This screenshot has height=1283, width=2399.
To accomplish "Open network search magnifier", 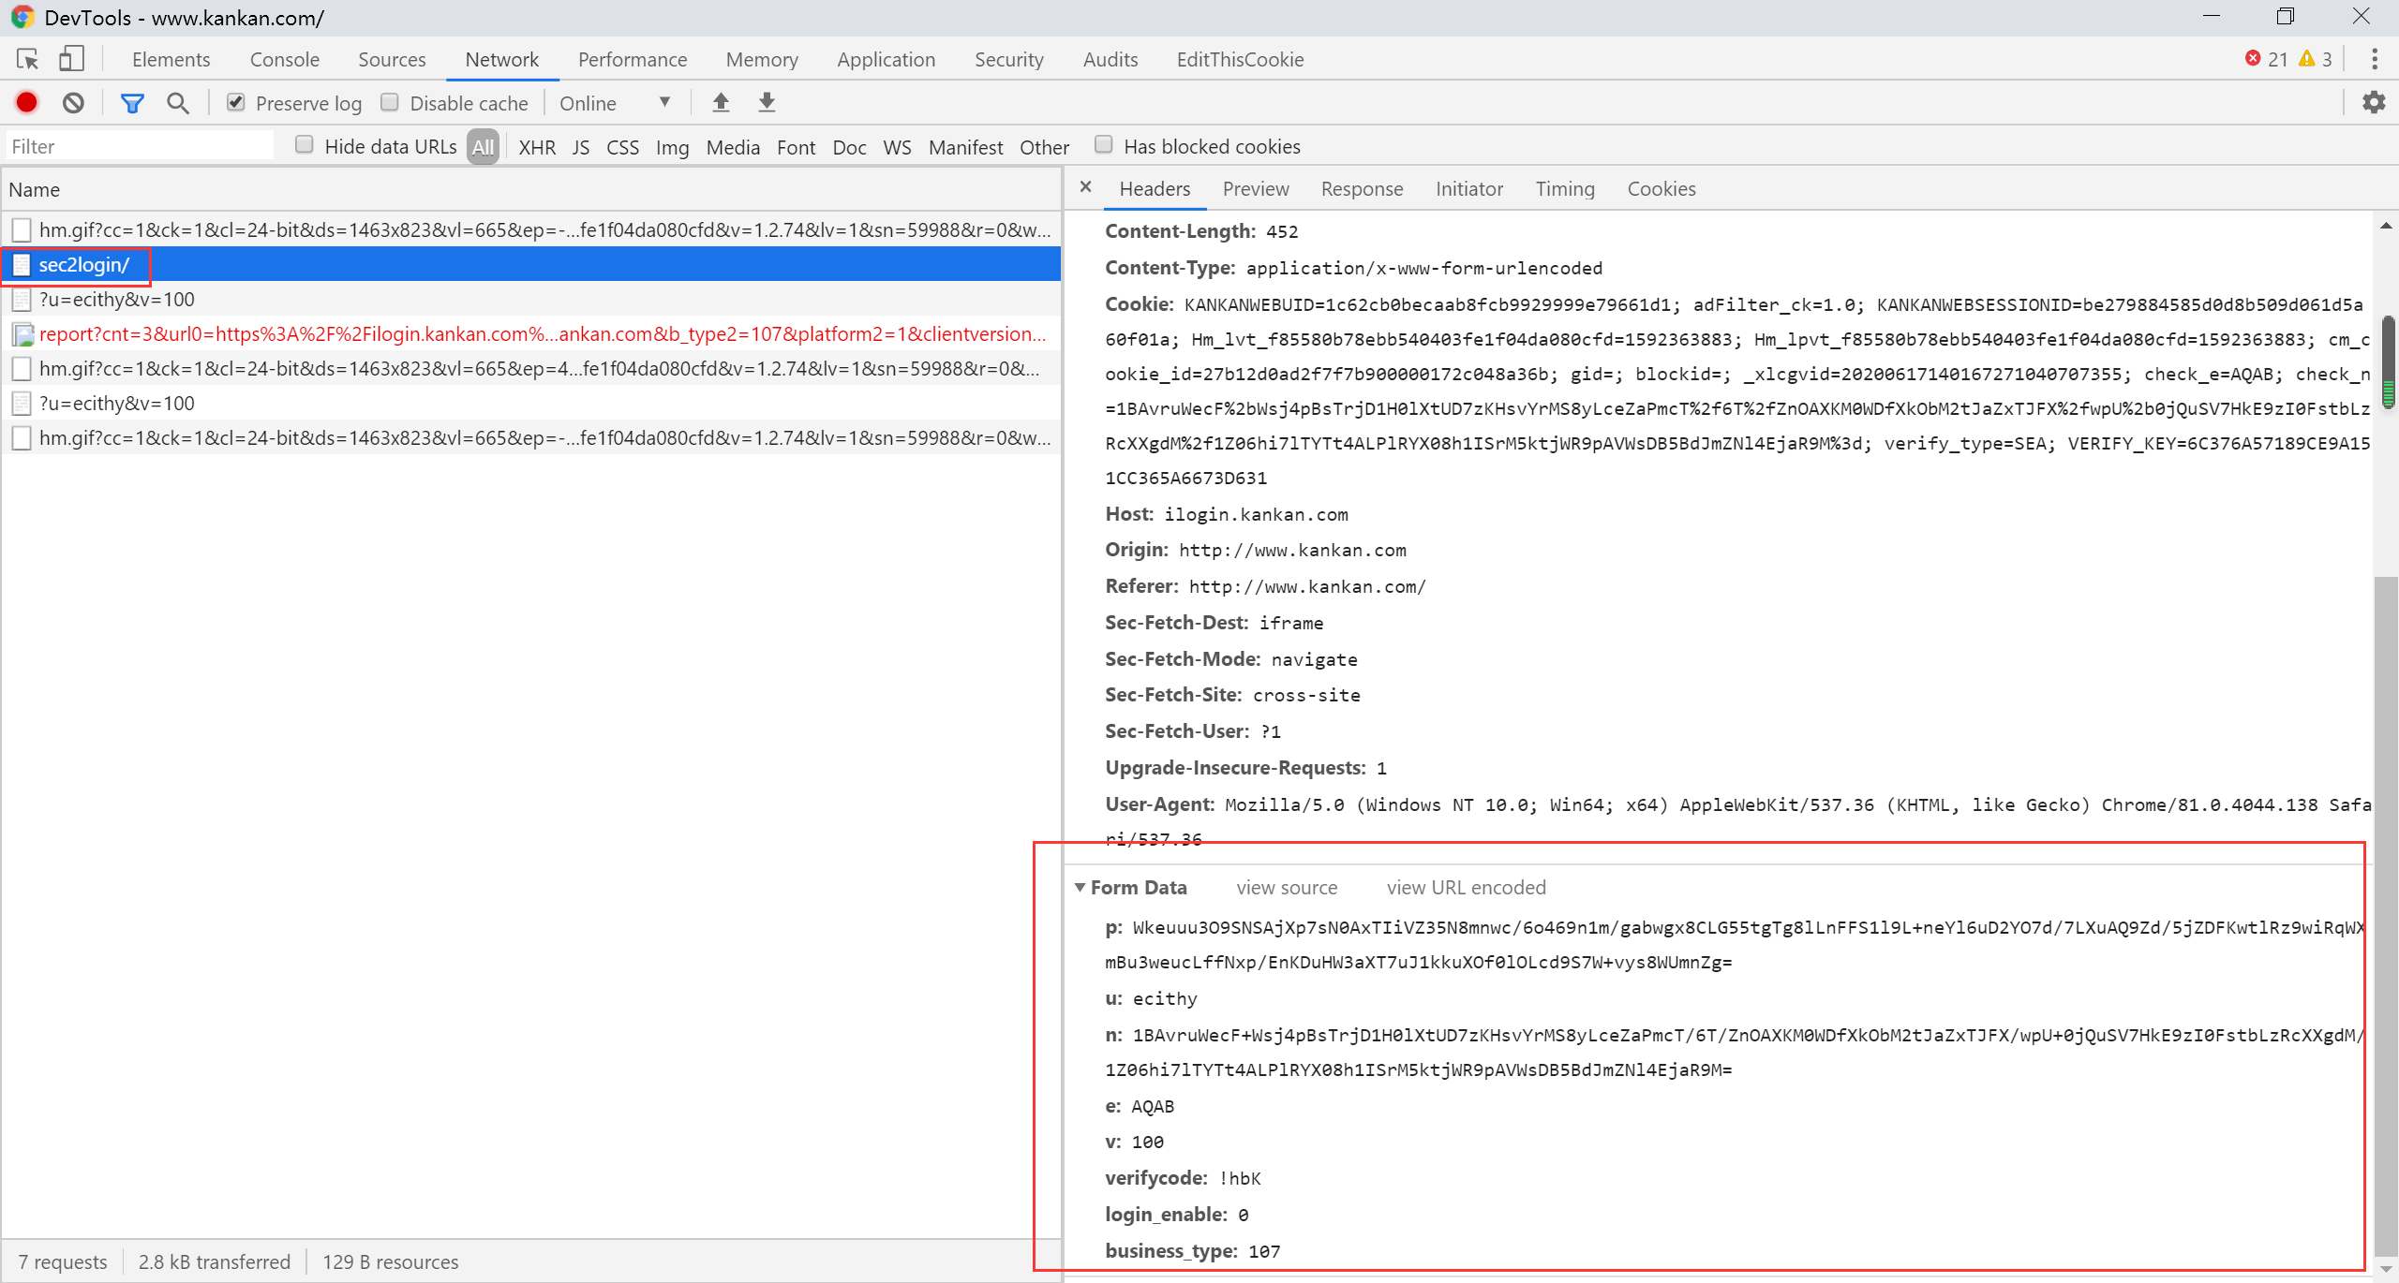I will pos(177,103).
